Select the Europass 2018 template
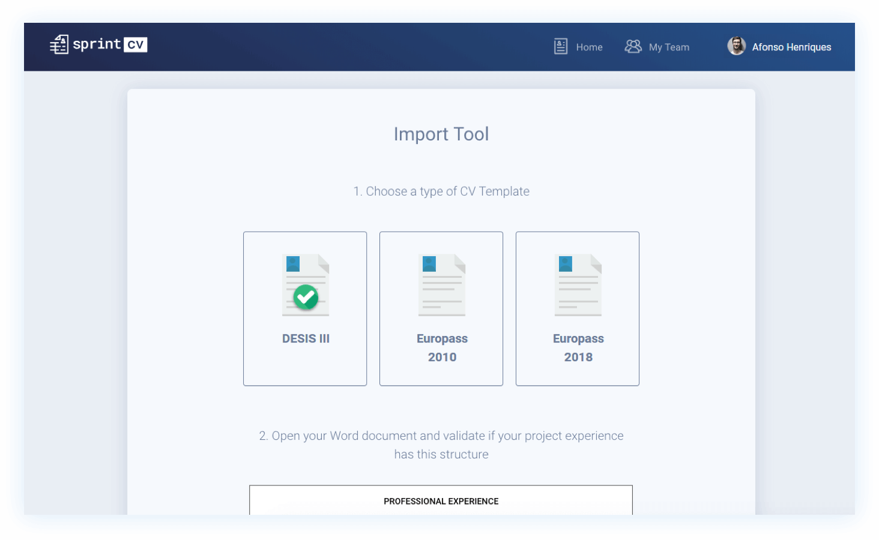Image resolution: width=879 pixels, height=540 pixels. (577, 308)
